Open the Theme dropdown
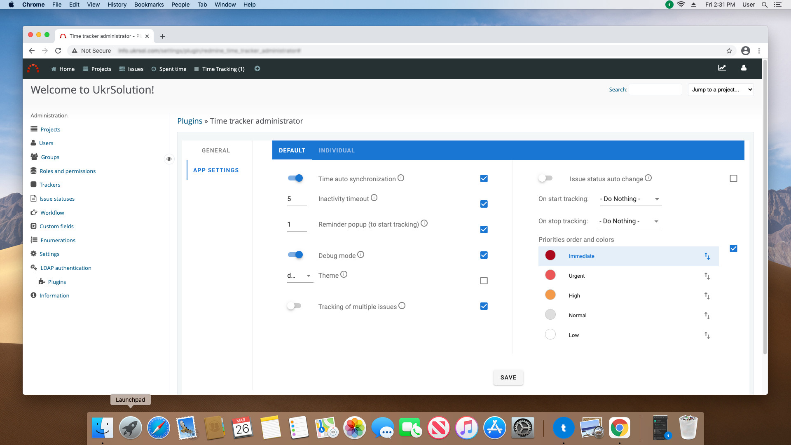 [300, 276]
